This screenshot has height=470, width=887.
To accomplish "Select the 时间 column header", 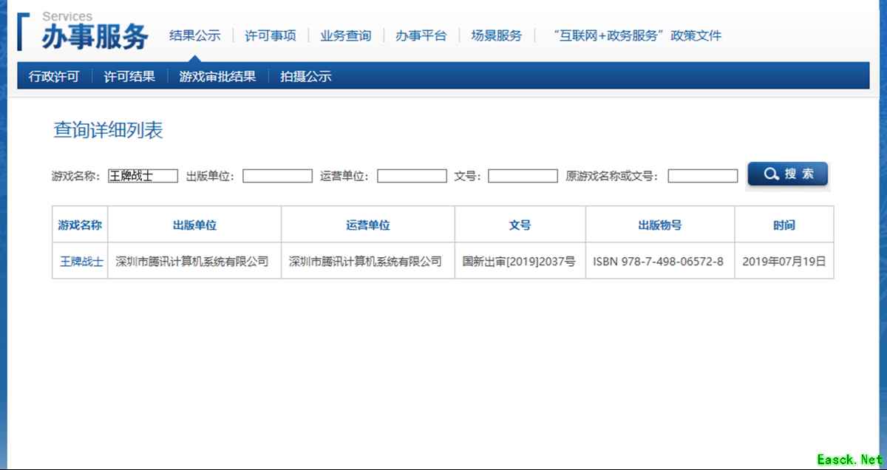I will (x=784, y=225).
